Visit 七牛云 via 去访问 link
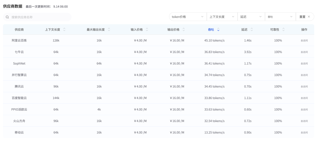This screenshot has height=141, width=317. [304, 52]
